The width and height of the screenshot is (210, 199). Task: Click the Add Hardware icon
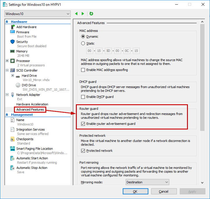pyautogui.click(x=13, y=27)
